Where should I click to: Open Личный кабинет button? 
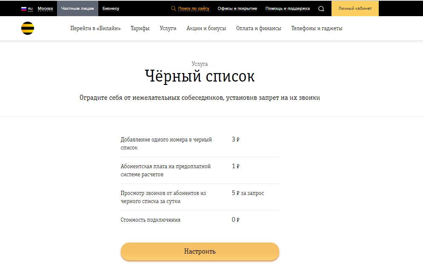click(355, 8)
